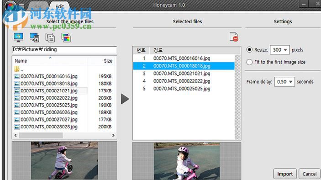Click the file list left scroll arrow
The height and width of the screenshot is (180, 321).
(x=16, y=135)
